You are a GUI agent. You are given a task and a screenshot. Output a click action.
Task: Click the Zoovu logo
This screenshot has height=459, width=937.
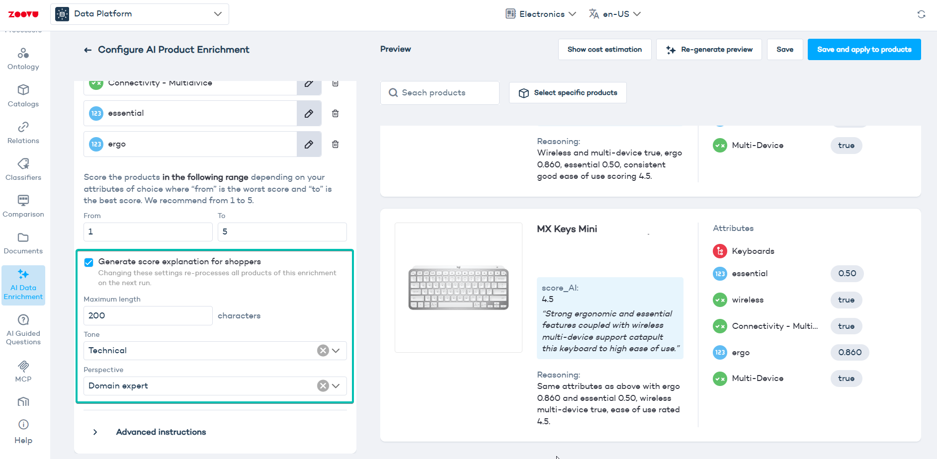(23, 14)
